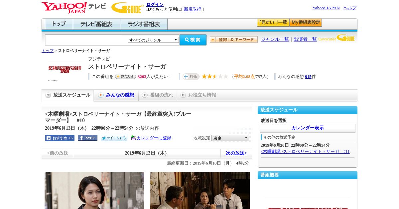Click the 評価 rating plus button
The width and height of the screenshot is (399, 209).
pos(191,77)
